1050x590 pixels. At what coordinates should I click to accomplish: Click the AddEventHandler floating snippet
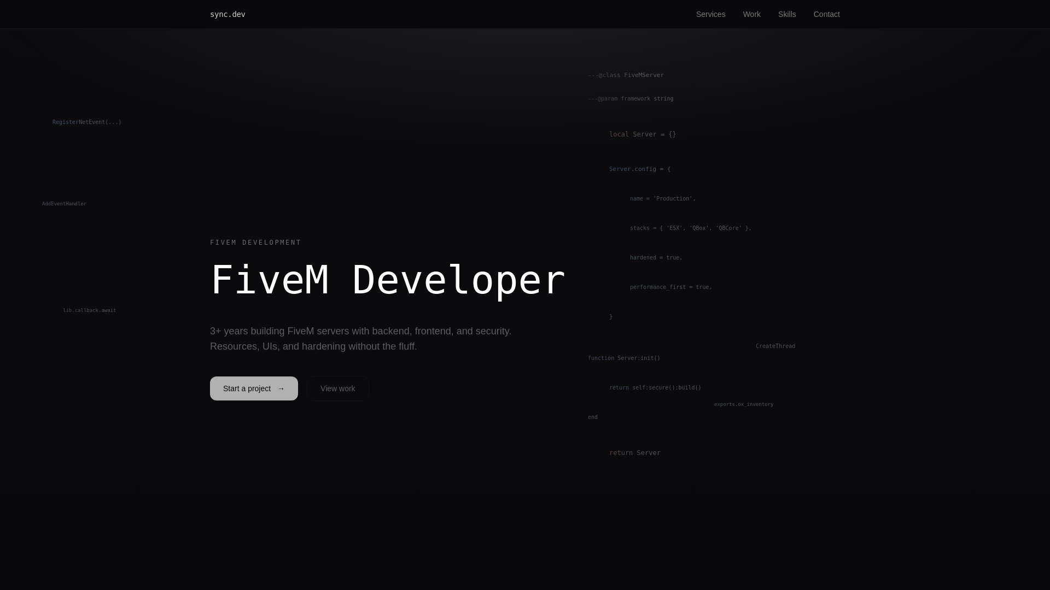(x=64, y=204)
